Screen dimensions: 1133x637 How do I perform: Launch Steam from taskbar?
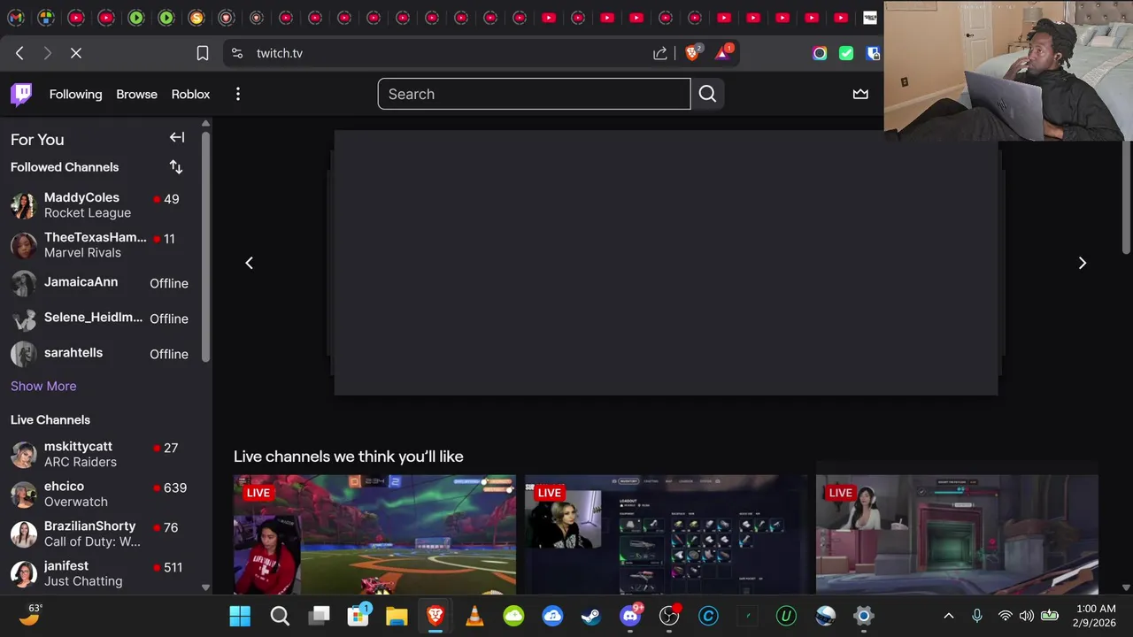[x=591, y=616]
